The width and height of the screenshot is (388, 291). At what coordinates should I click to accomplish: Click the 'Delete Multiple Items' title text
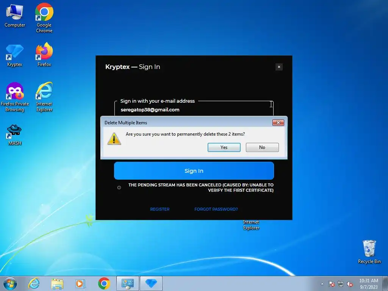(x=126, y=123)
